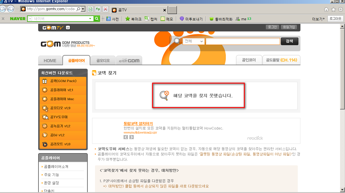Viewport: 345px width, 193px height.
Task: Click the GOM PRODUCTS logo
Action: [x=68, y=44]
